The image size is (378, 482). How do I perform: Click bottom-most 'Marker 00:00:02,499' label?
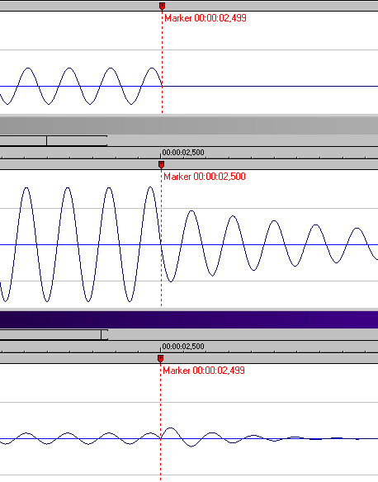coord(204,371)
